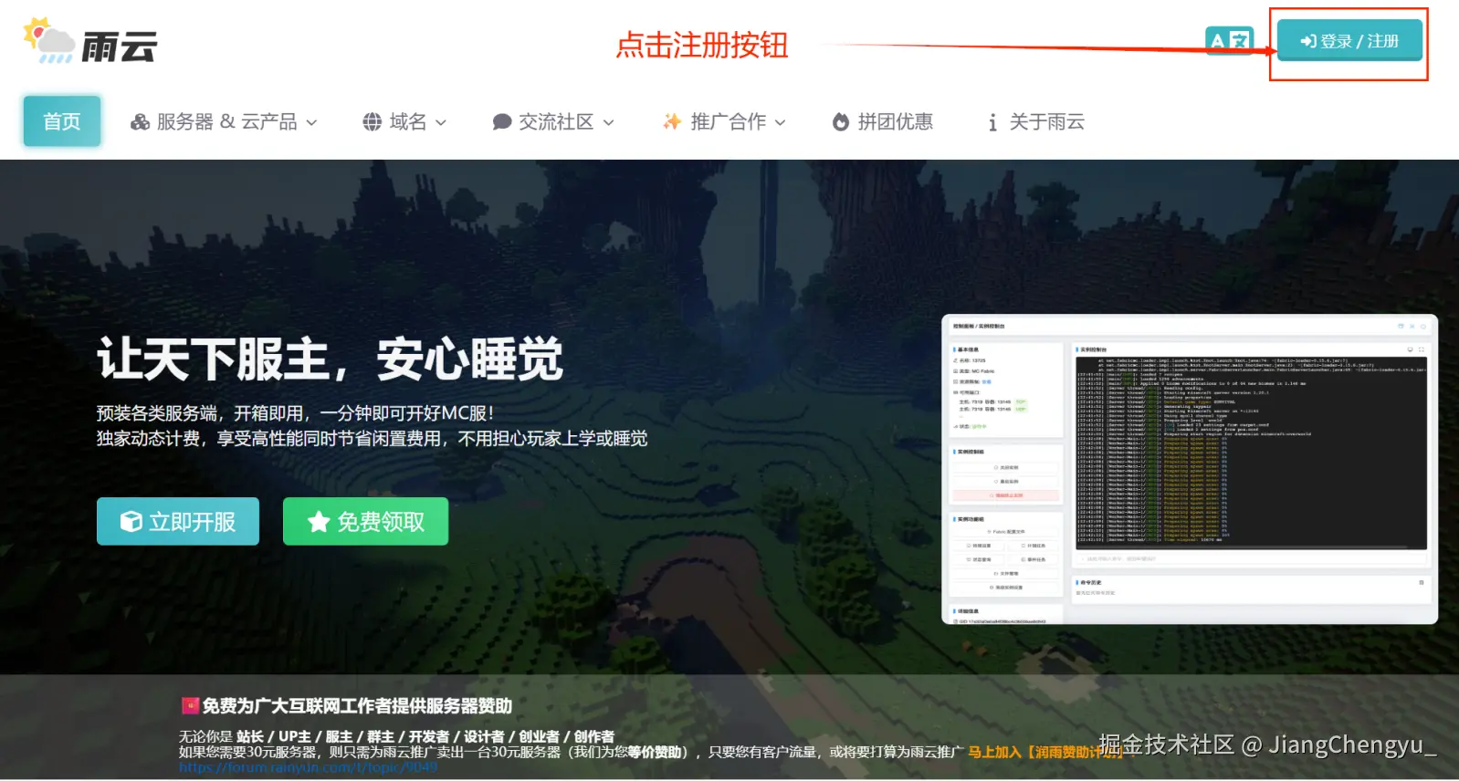Click the 登录 / 注册 button
This screenshot has width=1459, height=781.
[x=1349, y=41]
